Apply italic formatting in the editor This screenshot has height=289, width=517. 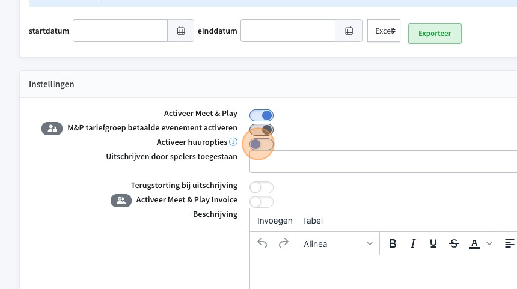[x=413, y=243]
